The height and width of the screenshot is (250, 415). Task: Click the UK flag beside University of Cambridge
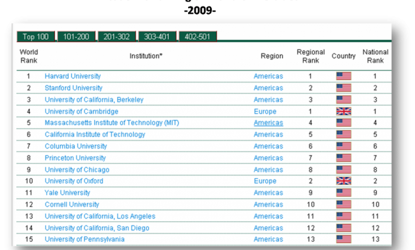point(343,111)
